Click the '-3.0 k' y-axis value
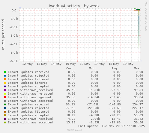Viewport: 149px width, 133px height. click(14, 36)
